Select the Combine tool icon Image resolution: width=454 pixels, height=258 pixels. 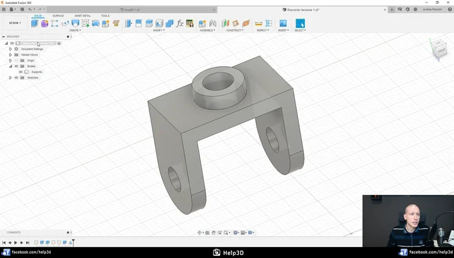pyautogui.click(x=170, y=23)
